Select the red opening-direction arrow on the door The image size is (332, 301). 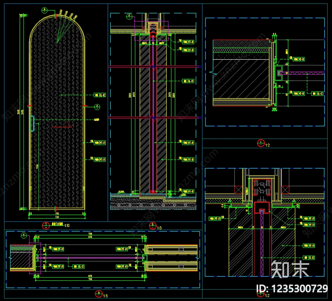[62, 125]
